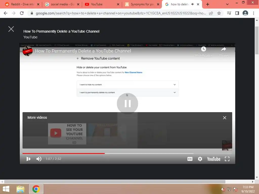Open the Chrome profile avatar
Screen dimensions: 259x194
coord(245,13)
